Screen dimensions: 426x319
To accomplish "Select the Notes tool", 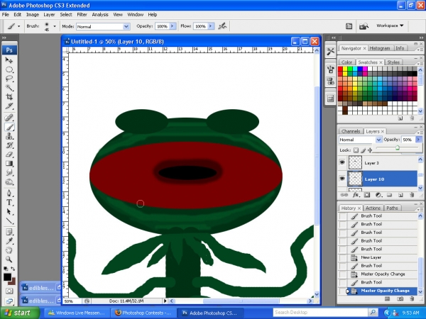I will (x=9, y=232).
